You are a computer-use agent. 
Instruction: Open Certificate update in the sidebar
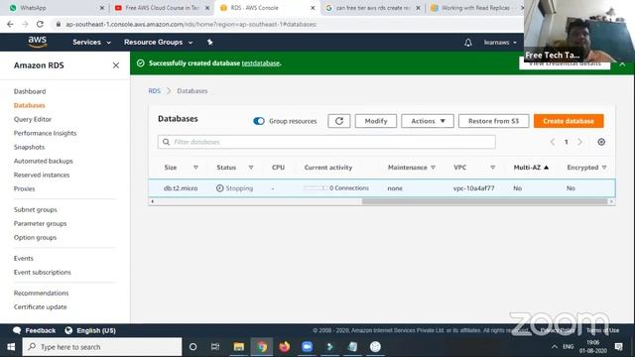(x=40, y=307)
